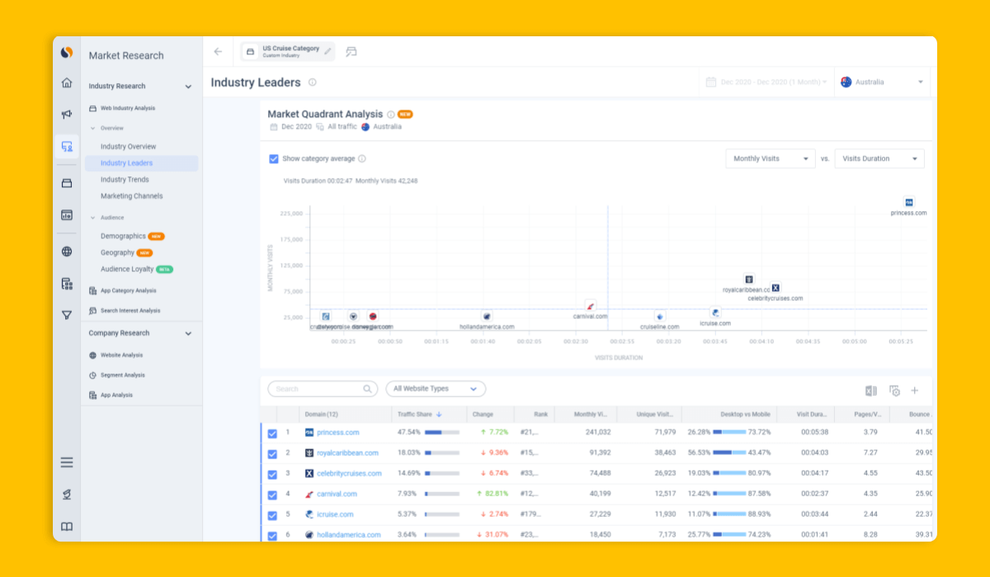Click the pencil edit icon beside US Cruise Category
The width and height of the screenshot is (990, 577).
tap(328, 51)
